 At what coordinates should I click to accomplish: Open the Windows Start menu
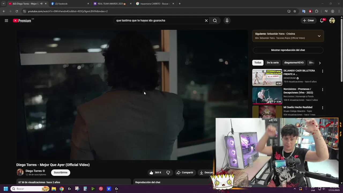point(6,189)
